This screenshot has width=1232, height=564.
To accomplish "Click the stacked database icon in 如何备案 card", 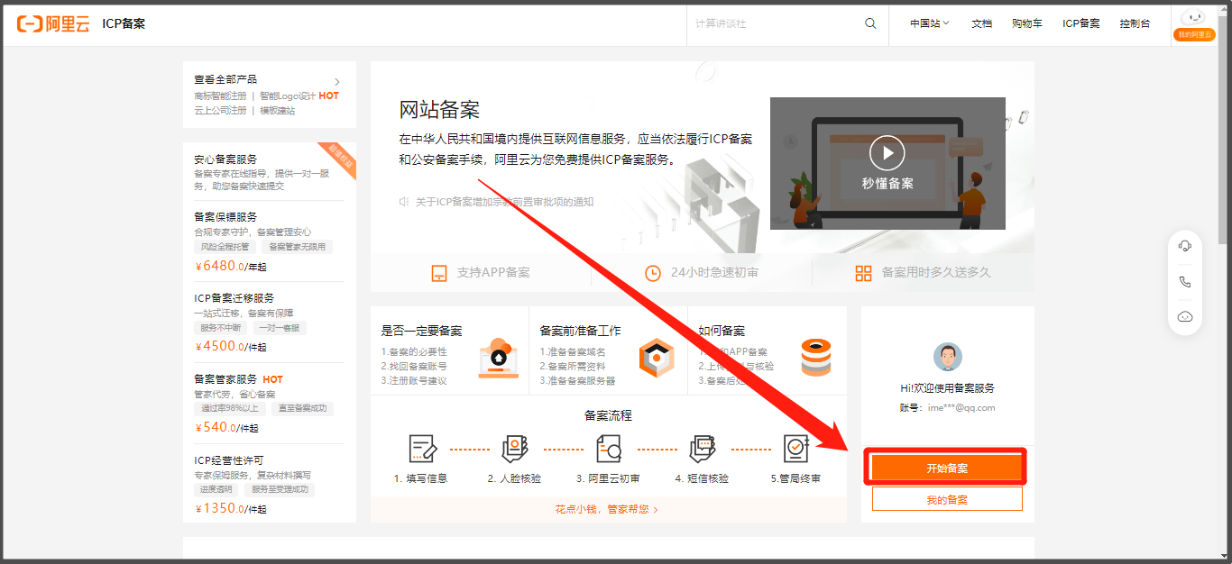I will click(x=815, y=358).
